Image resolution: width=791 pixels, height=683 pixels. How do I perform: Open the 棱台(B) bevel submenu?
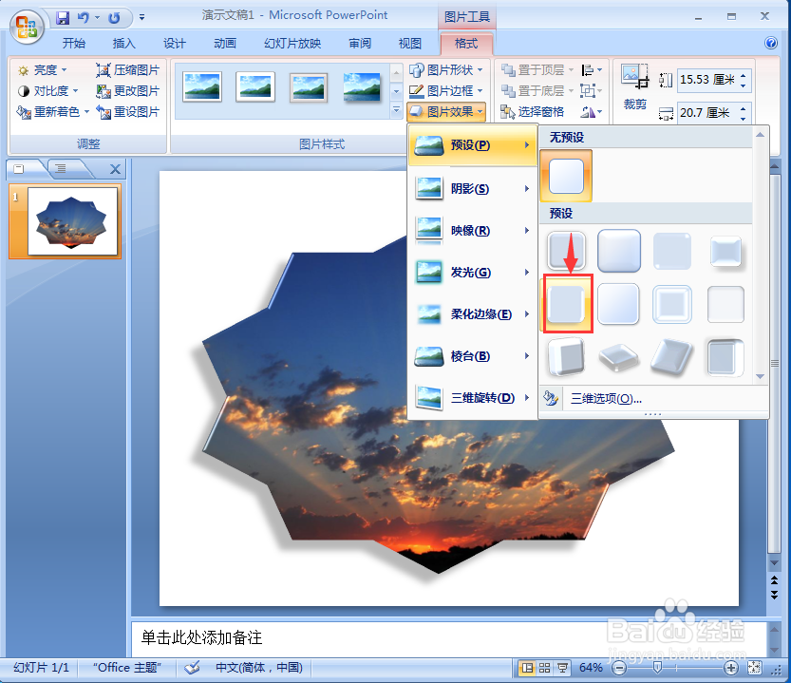(472, 356)
